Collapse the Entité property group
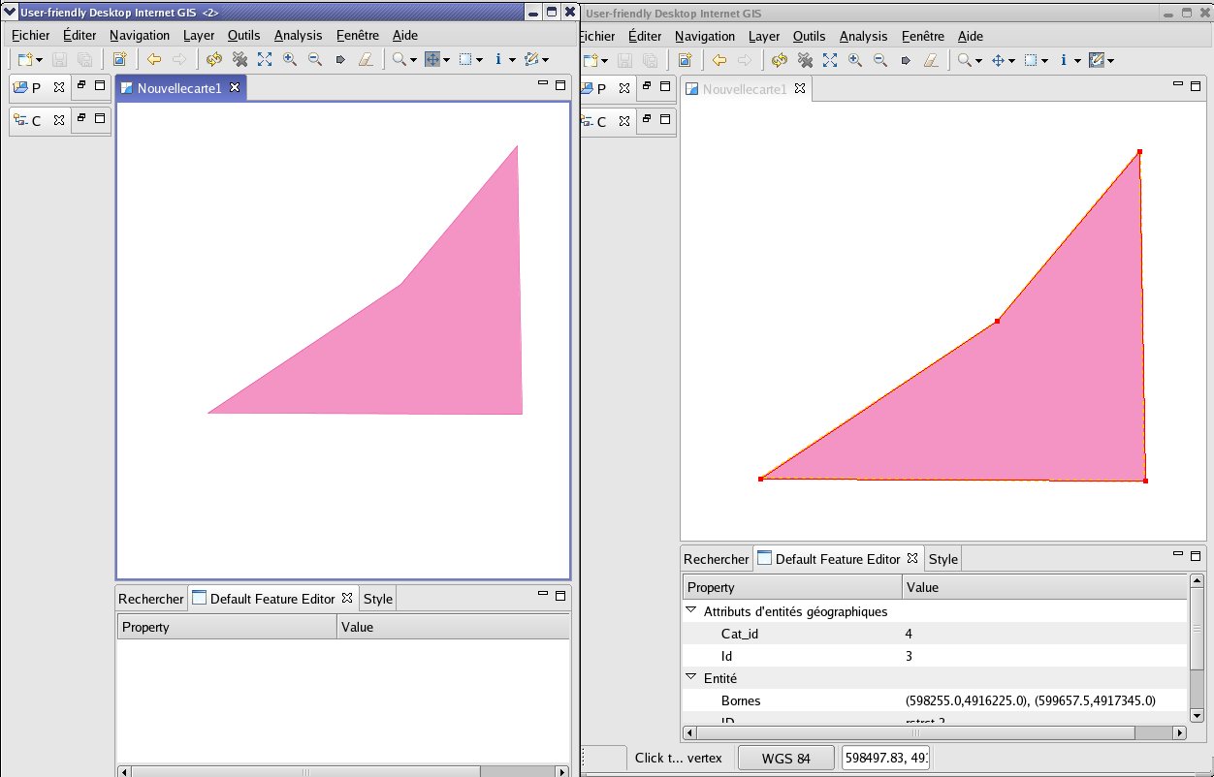The image size is (1214, 777). [x=691, y=678]
